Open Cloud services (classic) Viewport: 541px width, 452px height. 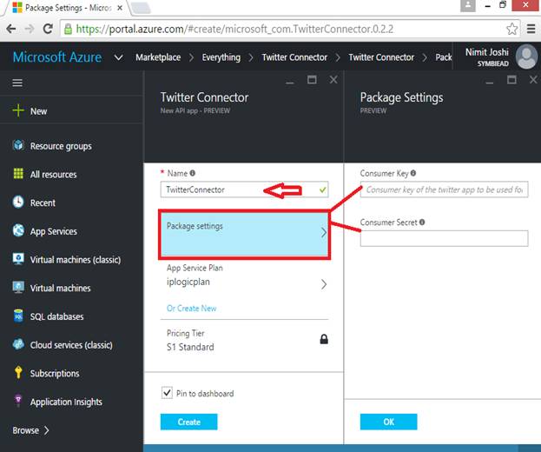click(x=71, y=344)
